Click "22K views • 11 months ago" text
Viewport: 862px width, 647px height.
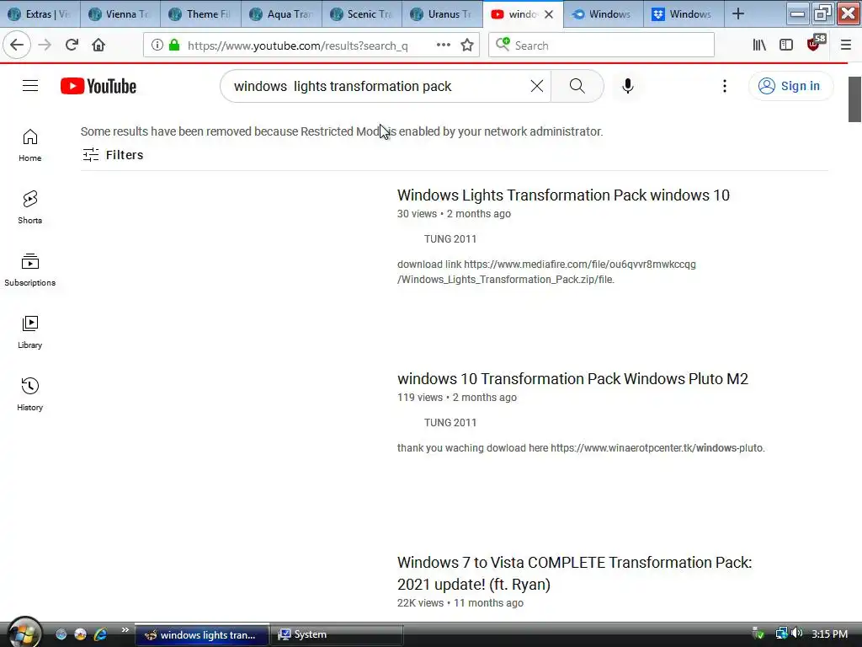[x=460, y=603]
